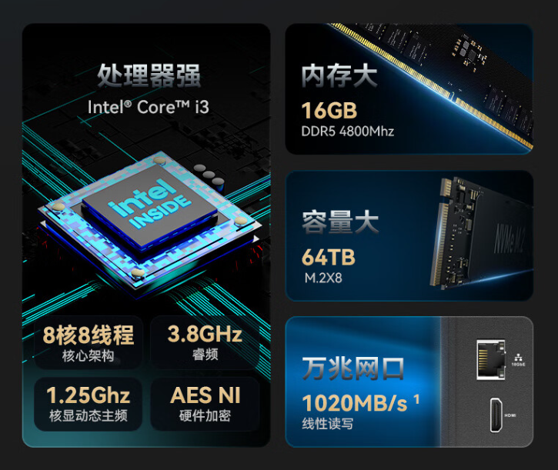This screenshot has height=470, width=558.
Task: Open the 内存大 16GB memory card
Action: (409, 89)
